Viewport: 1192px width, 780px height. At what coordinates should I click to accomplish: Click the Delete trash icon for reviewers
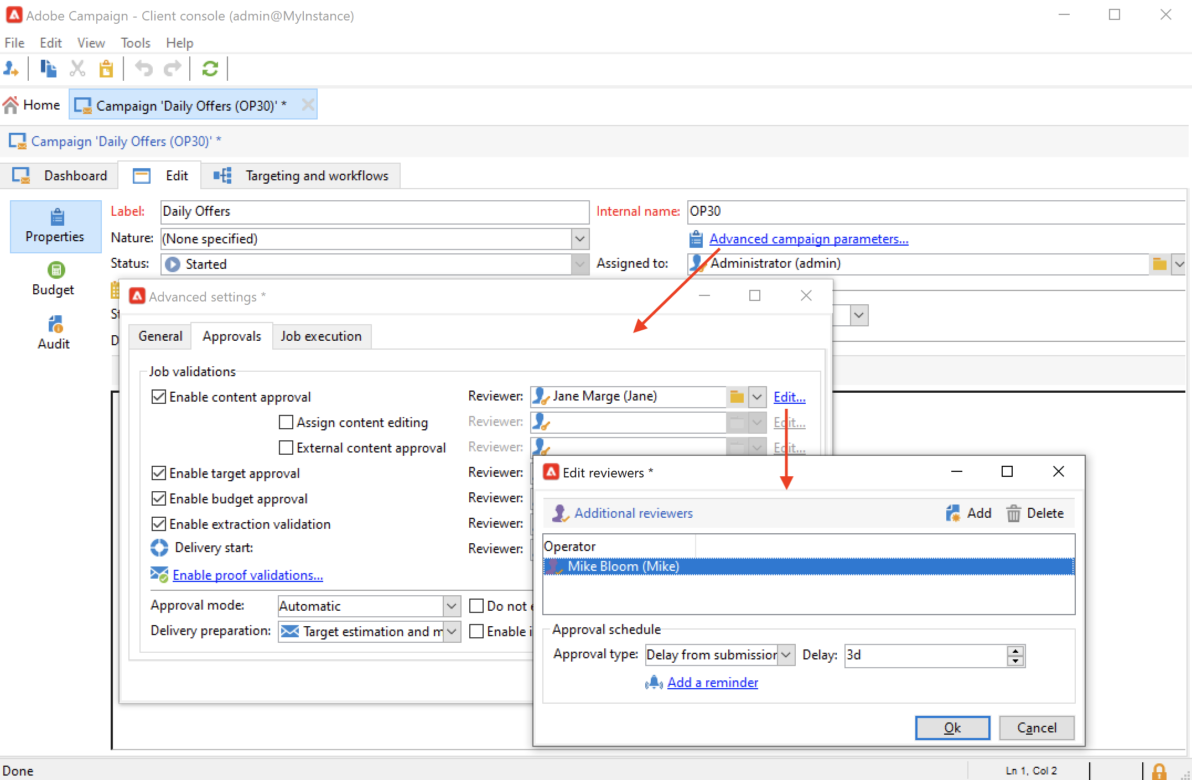click(x=1013, y=513)
